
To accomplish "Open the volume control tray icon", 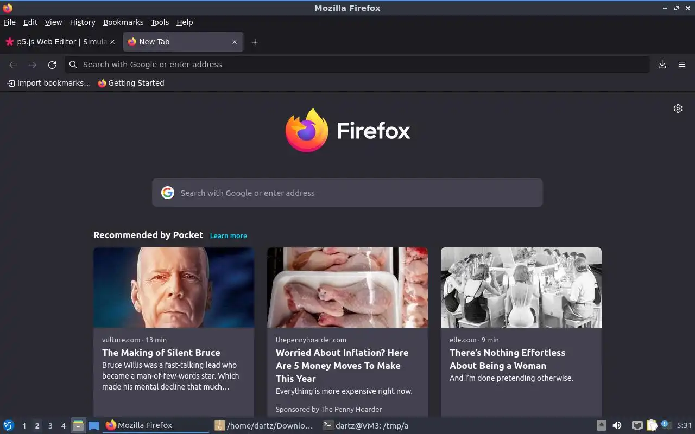I will click(x=617, y=426).
